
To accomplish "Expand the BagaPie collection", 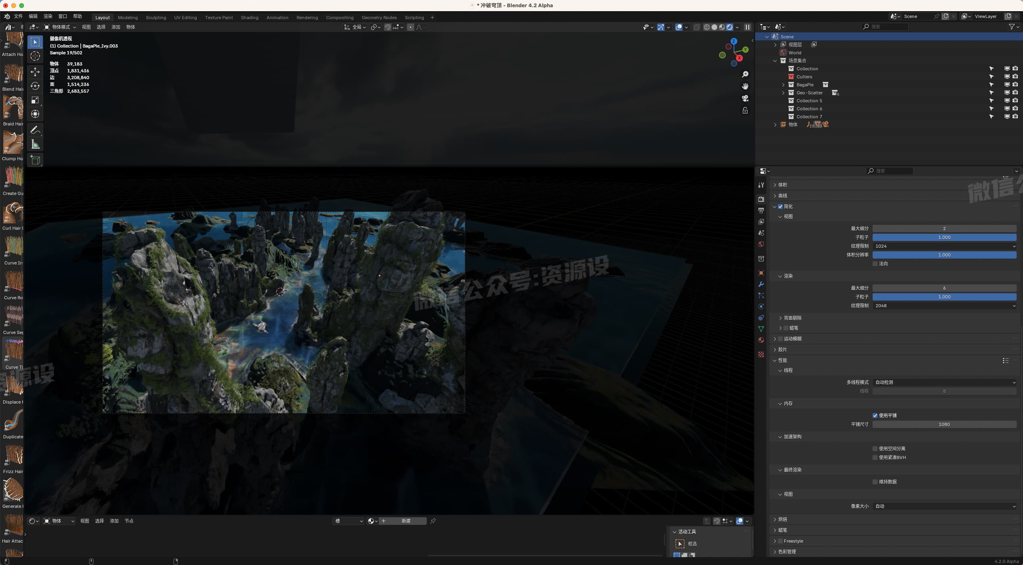I will coord(783,85).
